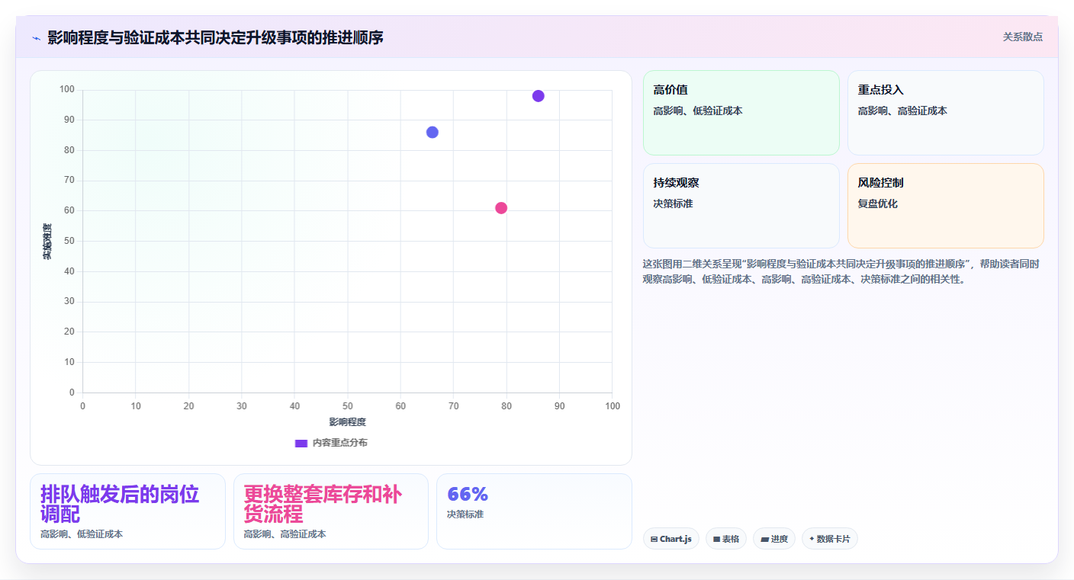This screenshot has height=580, width=1074.
Task: Click the blue scatter data point
Action: [432, 132]
